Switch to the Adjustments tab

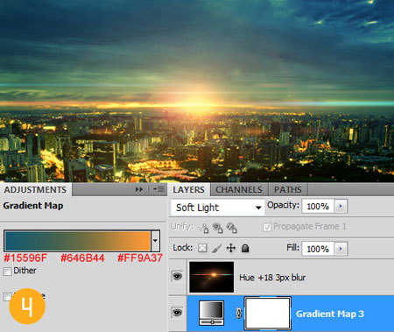35,190
